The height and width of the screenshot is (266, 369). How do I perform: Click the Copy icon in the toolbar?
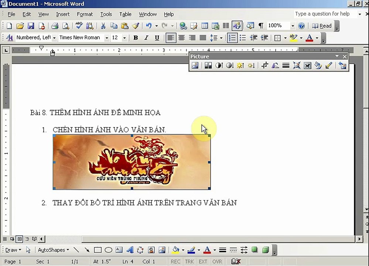pos(114,25)
